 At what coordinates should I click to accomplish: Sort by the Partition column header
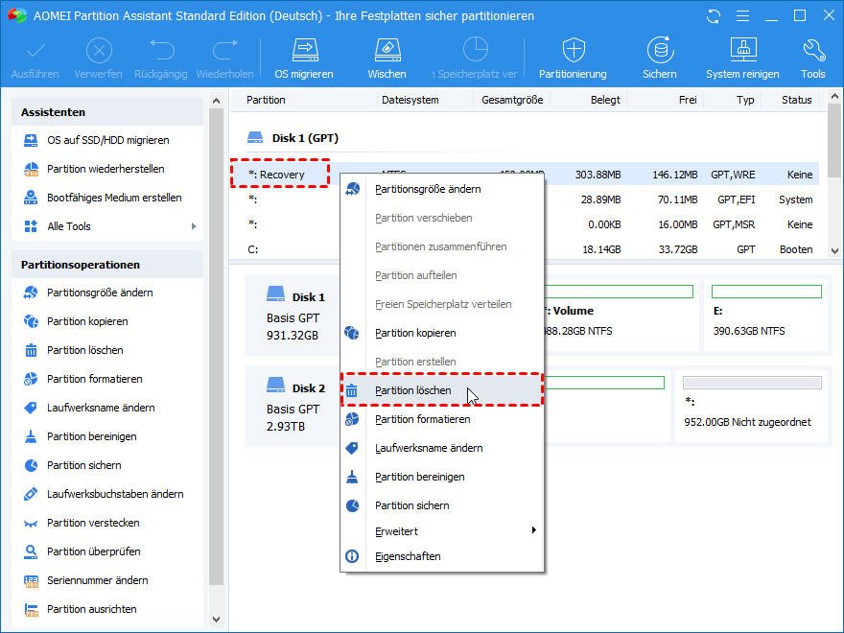266,100
